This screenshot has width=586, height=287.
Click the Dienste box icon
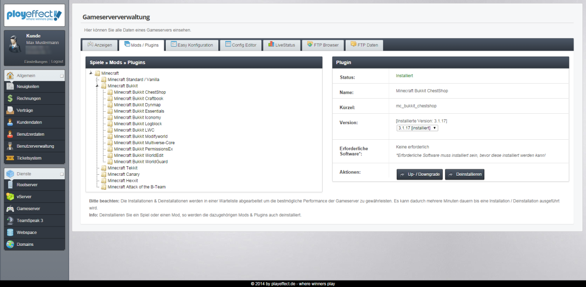pos(10,174)
